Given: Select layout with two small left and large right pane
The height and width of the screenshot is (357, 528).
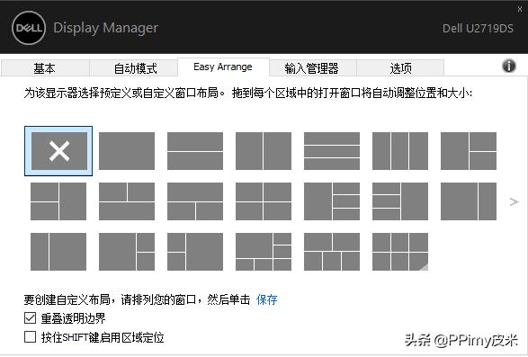Looking at the screenshot, I should (x=195, y=252).
